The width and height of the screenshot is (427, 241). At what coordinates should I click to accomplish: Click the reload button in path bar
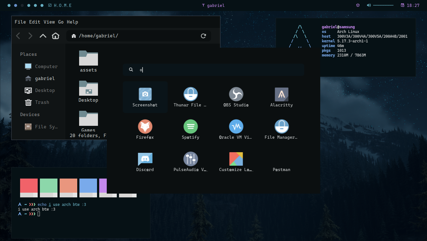203,36
